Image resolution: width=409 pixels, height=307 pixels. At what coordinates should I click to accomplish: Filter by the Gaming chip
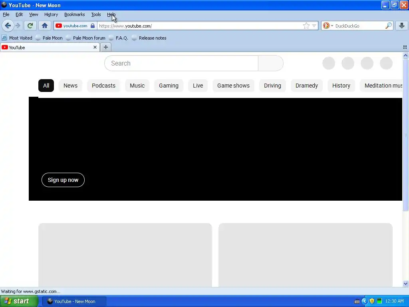point(169,86)
